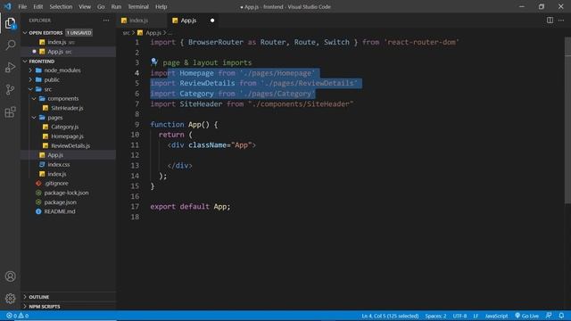Click src in the breadcrumb
This screenshot has height=321, width=571.
click(x=126, y=33)
